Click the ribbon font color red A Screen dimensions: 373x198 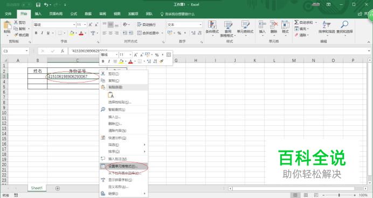[x=81, y=33]
